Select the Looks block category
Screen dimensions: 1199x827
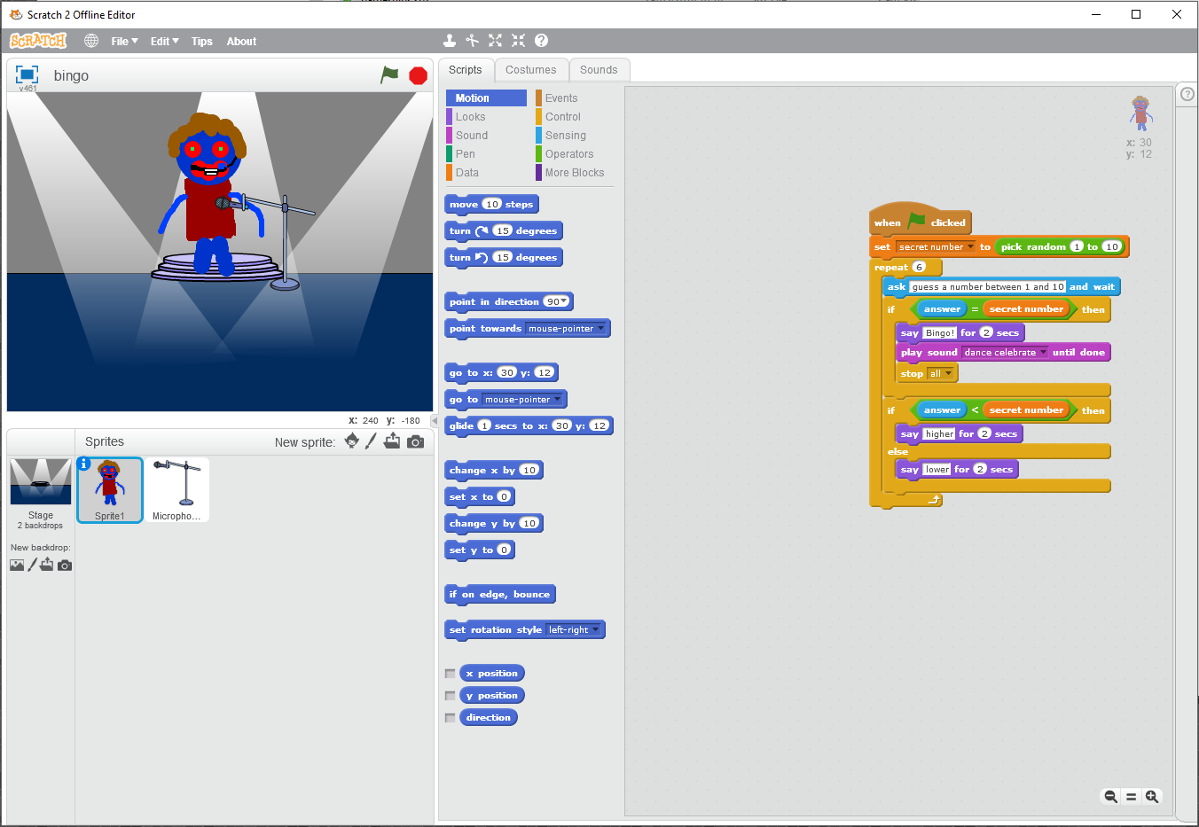(x=470, y=117)
